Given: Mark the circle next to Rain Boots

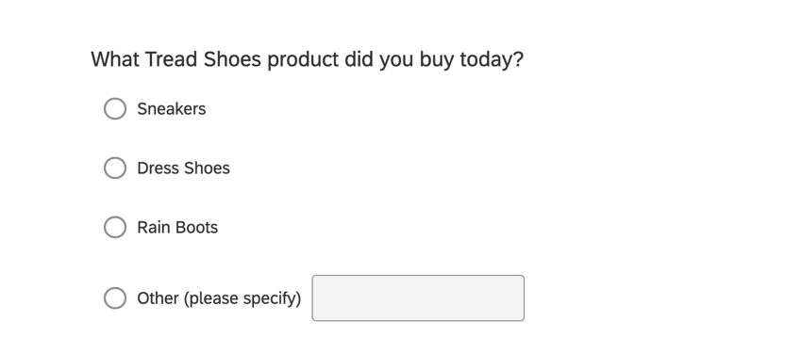Looking at the screenshot, I should click(115, 227).
